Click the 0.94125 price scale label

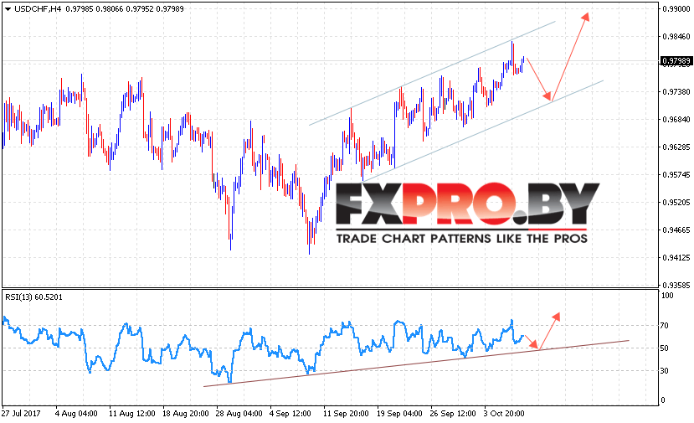pos(676,257)
